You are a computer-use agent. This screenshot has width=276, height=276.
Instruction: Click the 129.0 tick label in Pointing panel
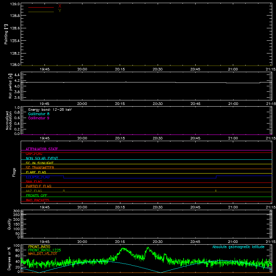click(15, 4)
